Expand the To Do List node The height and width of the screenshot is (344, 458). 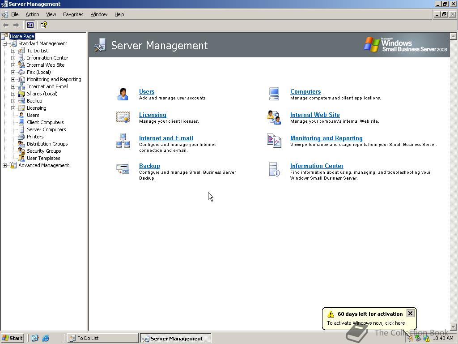13,51
